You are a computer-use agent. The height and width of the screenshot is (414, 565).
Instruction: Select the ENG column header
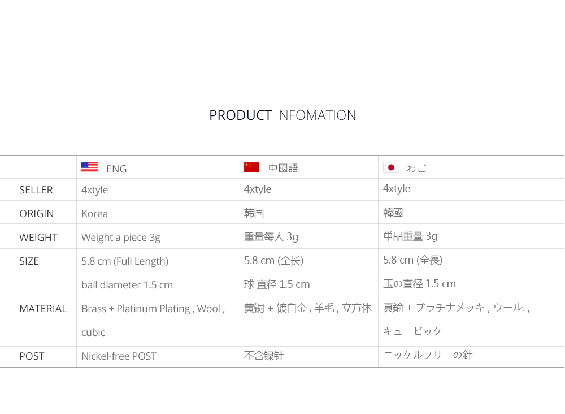(x=116, y=169)
